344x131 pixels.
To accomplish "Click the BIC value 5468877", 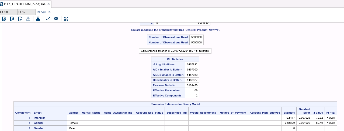I will (x=192, y=80).
